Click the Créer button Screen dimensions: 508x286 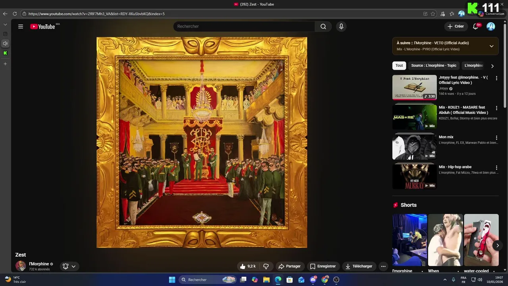(456, 27)
